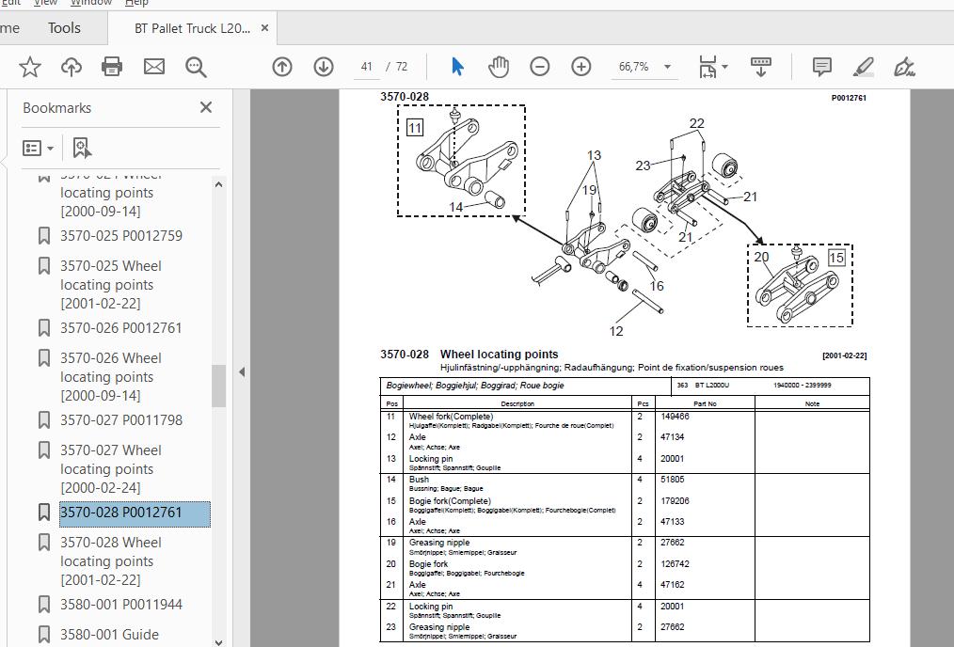
Task: Close the Bookmarks panel
Action: click(x=206, y=107)
